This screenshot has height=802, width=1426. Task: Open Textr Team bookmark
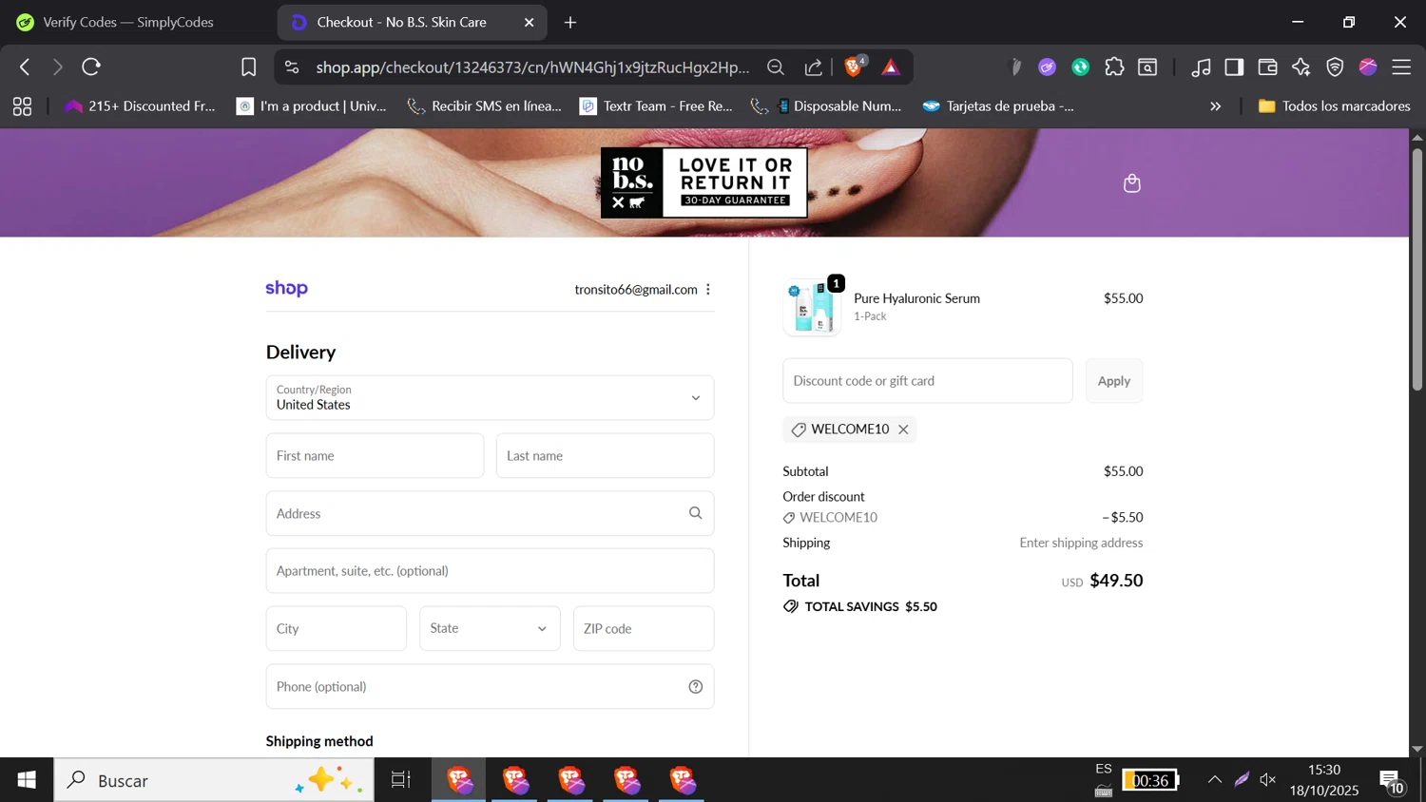(657, 106)
